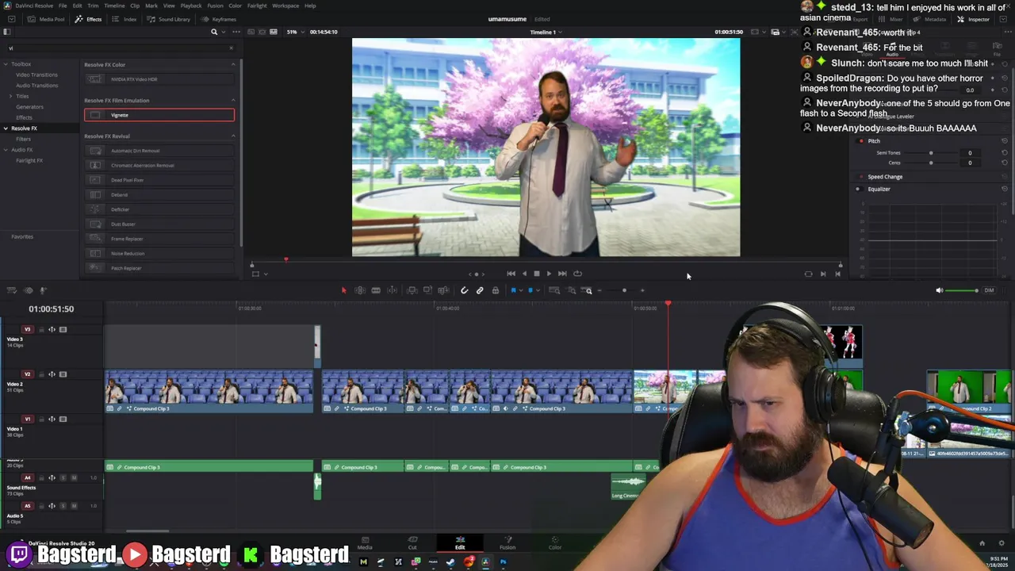The image size is (1015, 571).
Task: Lock the Video 2 track
Action: point(41,374)
